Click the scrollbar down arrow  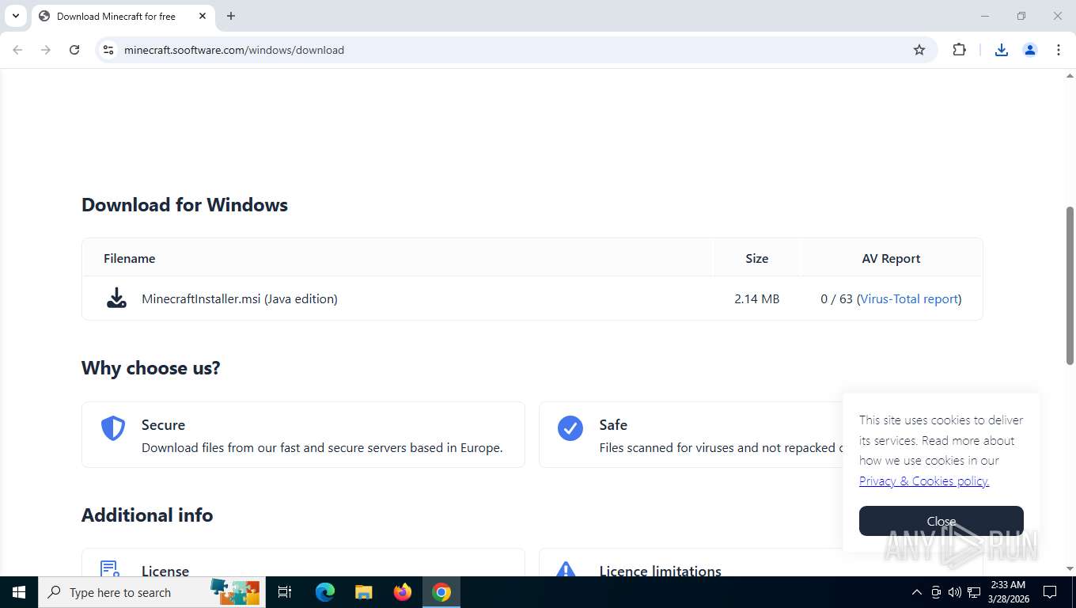[x=1070, y=569]
